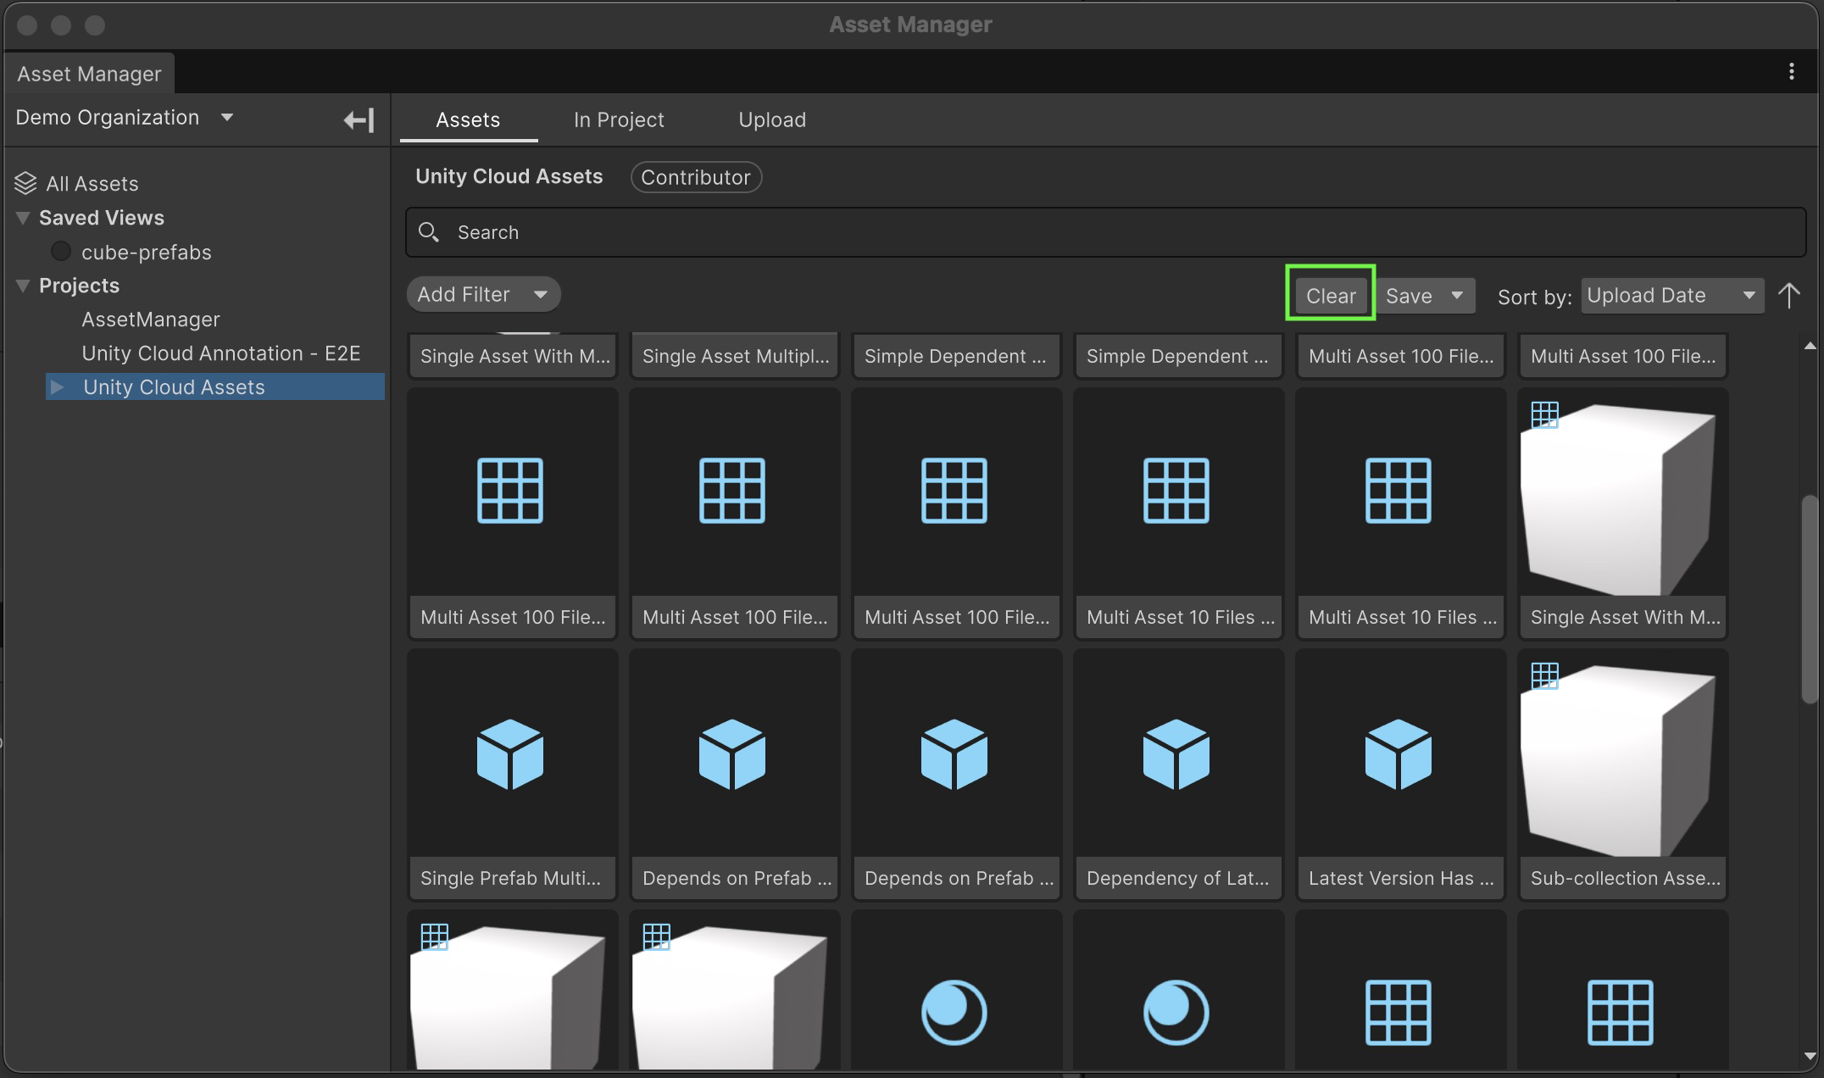Expand the Unity Cloud Assets project
The height and width of the screenshot is (1078, 1824).
coord(58,387)
